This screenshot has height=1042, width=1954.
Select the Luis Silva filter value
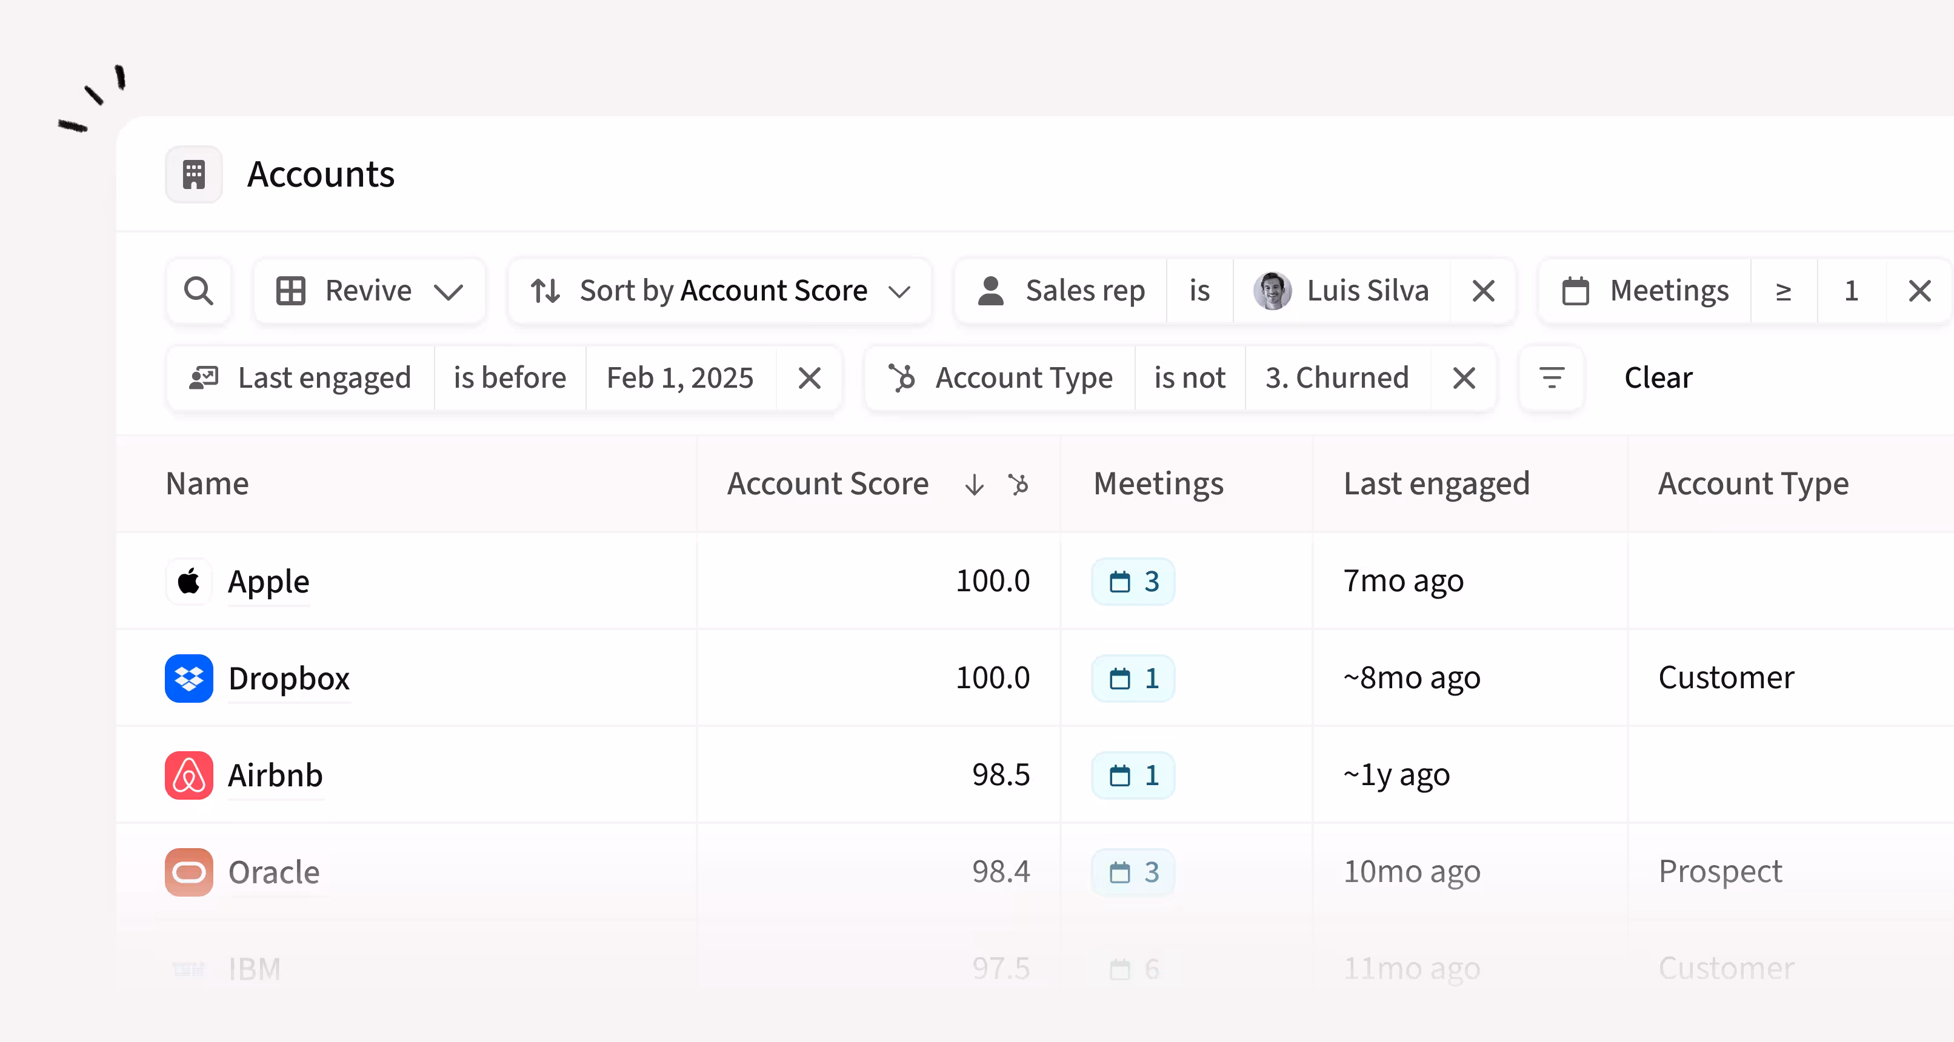pyautogui.click(x=1342, y=291)
